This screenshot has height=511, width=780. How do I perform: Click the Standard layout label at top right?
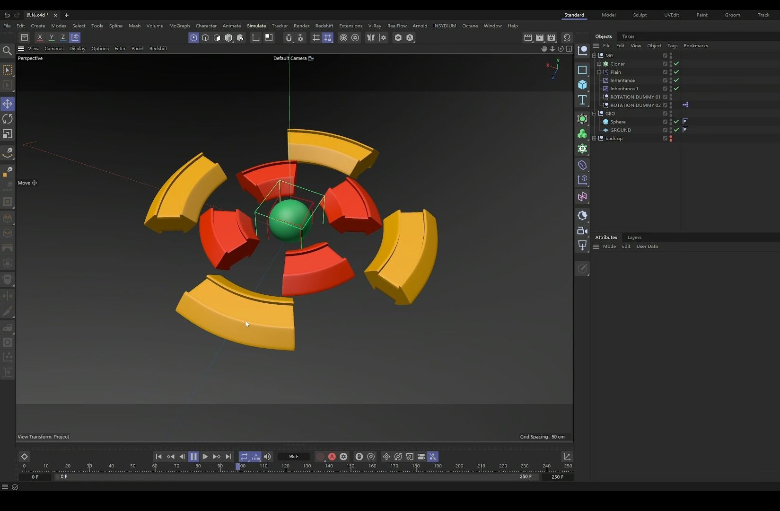point(574,15)
